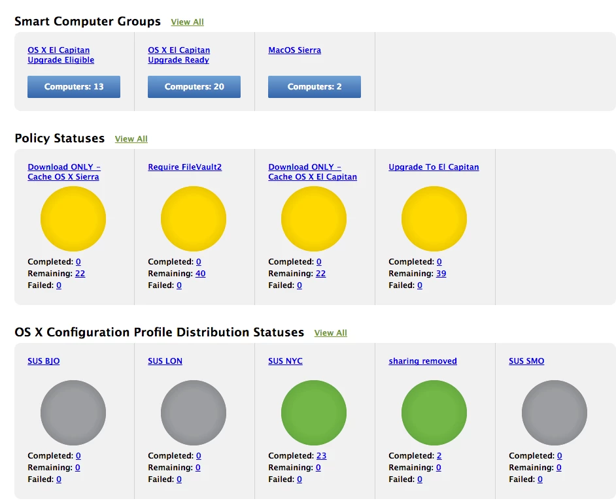Viewport: 616px width, 501px height.
Task: Open the SUS BJO configuration profile
Action: coord(44,361)
